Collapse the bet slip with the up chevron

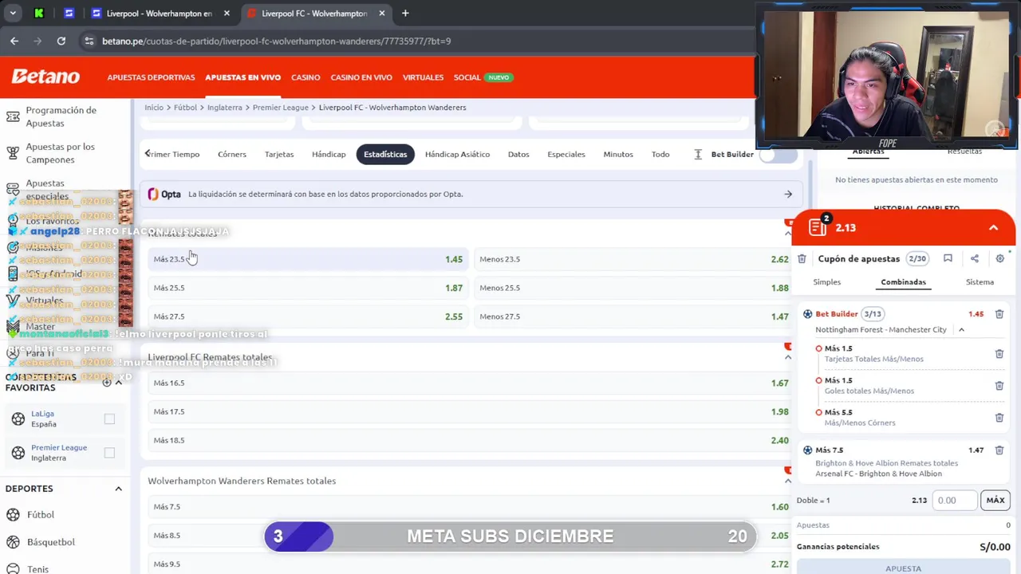[993, 228]
